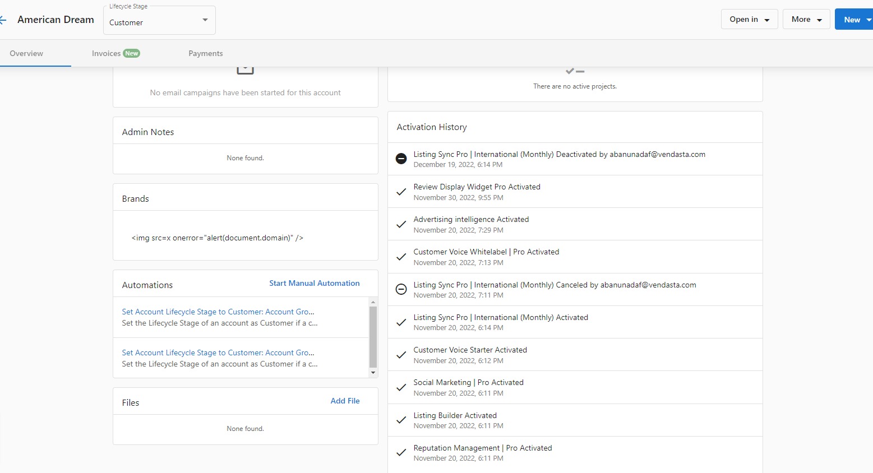Click checkmark beside Reputation Management Pro Activated
This screenshot has width=873, height=473.
point(401,452)
